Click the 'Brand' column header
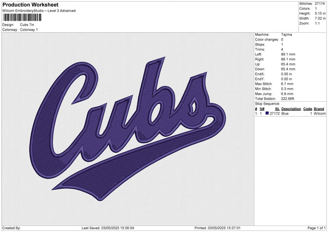Image resolution: width=328 pixels, height=232 pixels. coord(319,109)
